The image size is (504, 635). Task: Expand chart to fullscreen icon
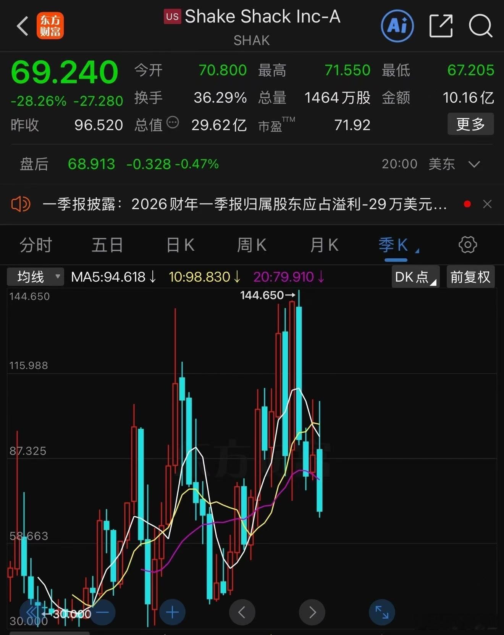coord(382,612)
